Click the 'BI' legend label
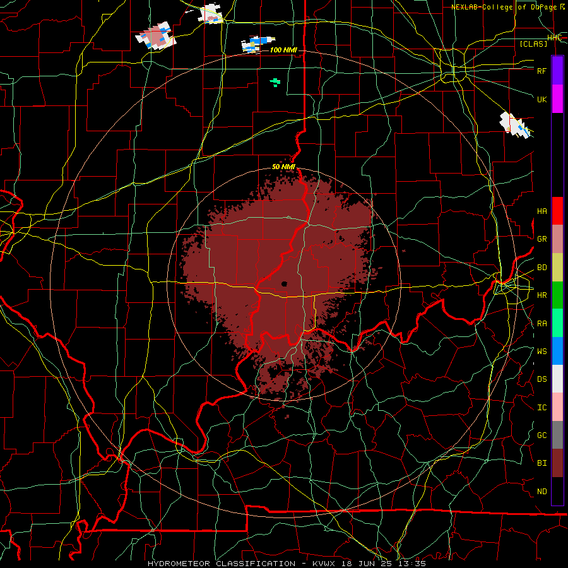The height and width of the screenshot is (568, 568). 541,463
